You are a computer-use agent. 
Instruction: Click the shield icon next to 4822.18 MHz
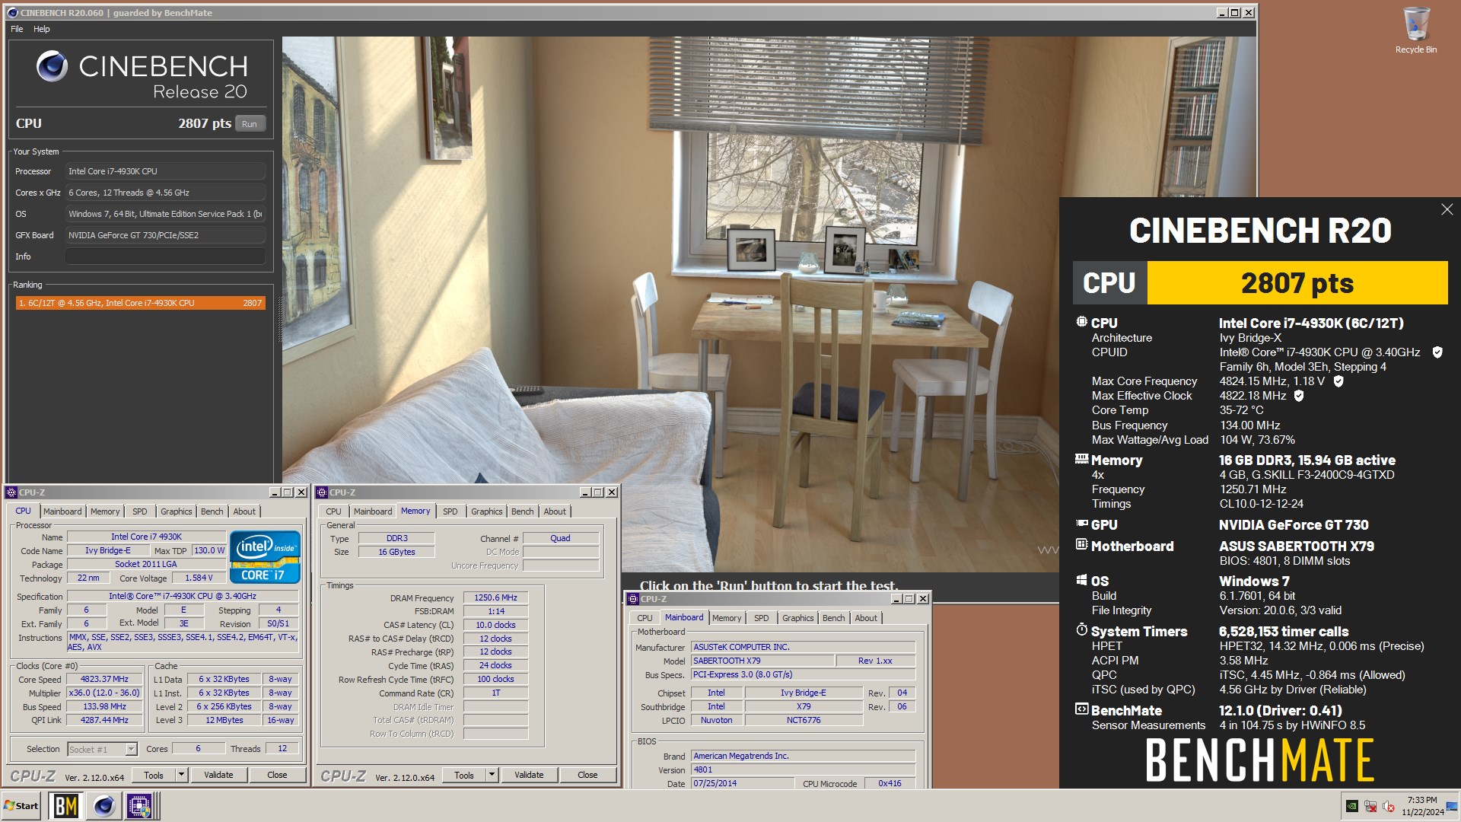[1299, 396]
